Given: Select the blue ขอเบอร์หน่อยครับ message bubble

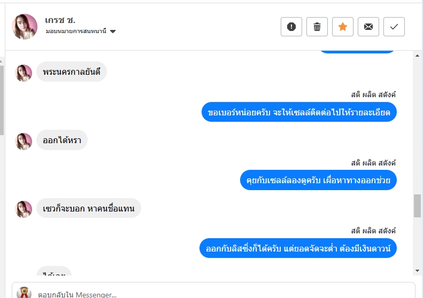Looking at the screenshot, I should (299, 112).
